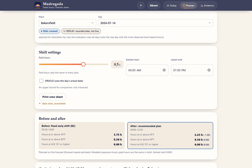The width and height of the screenshot is (252, 168).
Task: Click the ORACLE (uses the day's actual data) label
Action: coord(64,81)
